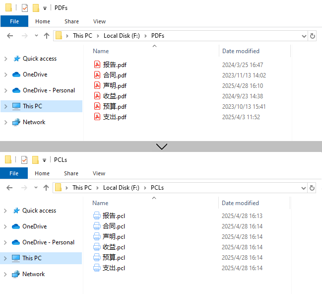Select Network in PDFs navigation pane

34,122
